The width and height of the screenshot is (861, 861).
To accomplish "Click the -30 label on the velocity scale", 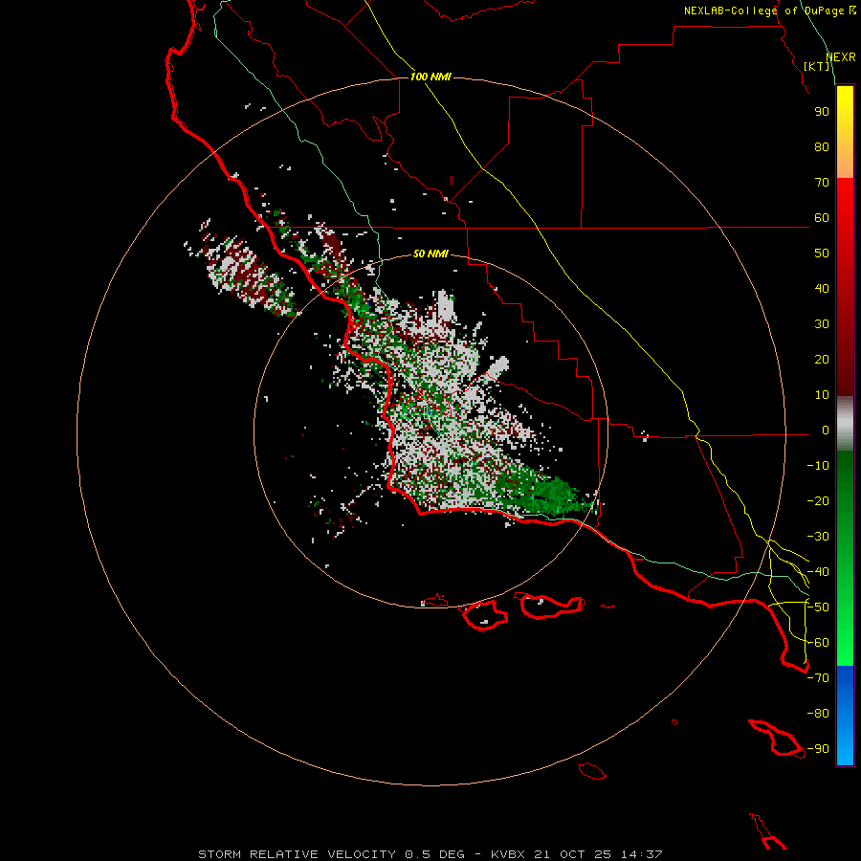I will coord(818,537).
